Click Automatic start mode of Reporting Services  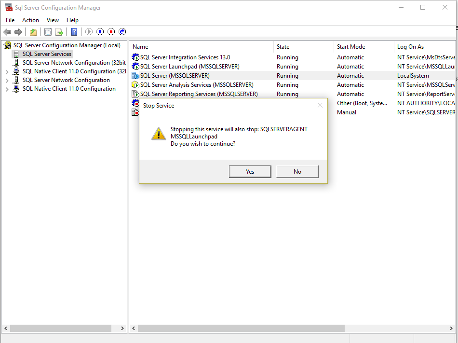click(x=350, y=94)
